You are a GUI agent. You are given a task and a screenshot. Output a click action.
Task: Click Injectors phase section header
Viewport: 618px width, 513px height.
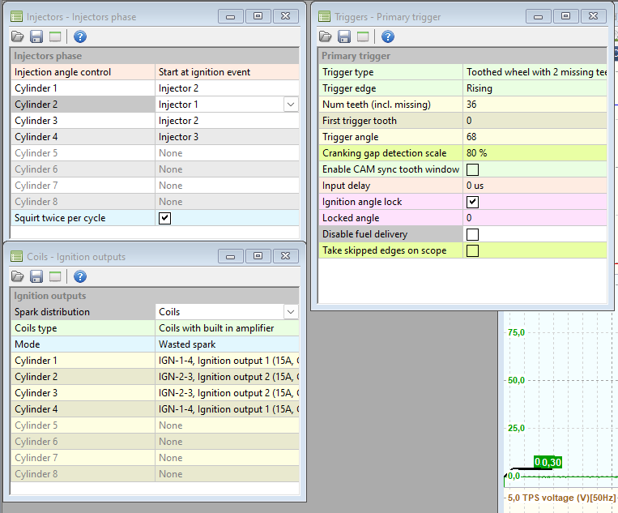pyautogui.click(x=155, y=56)
